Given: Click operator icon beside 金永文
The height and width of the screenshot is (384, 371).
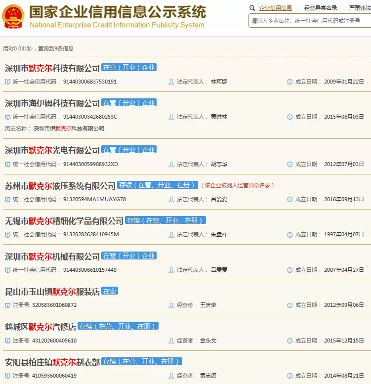Looking at the screenshot, I should pyautogui.click(x=171, y=341).
